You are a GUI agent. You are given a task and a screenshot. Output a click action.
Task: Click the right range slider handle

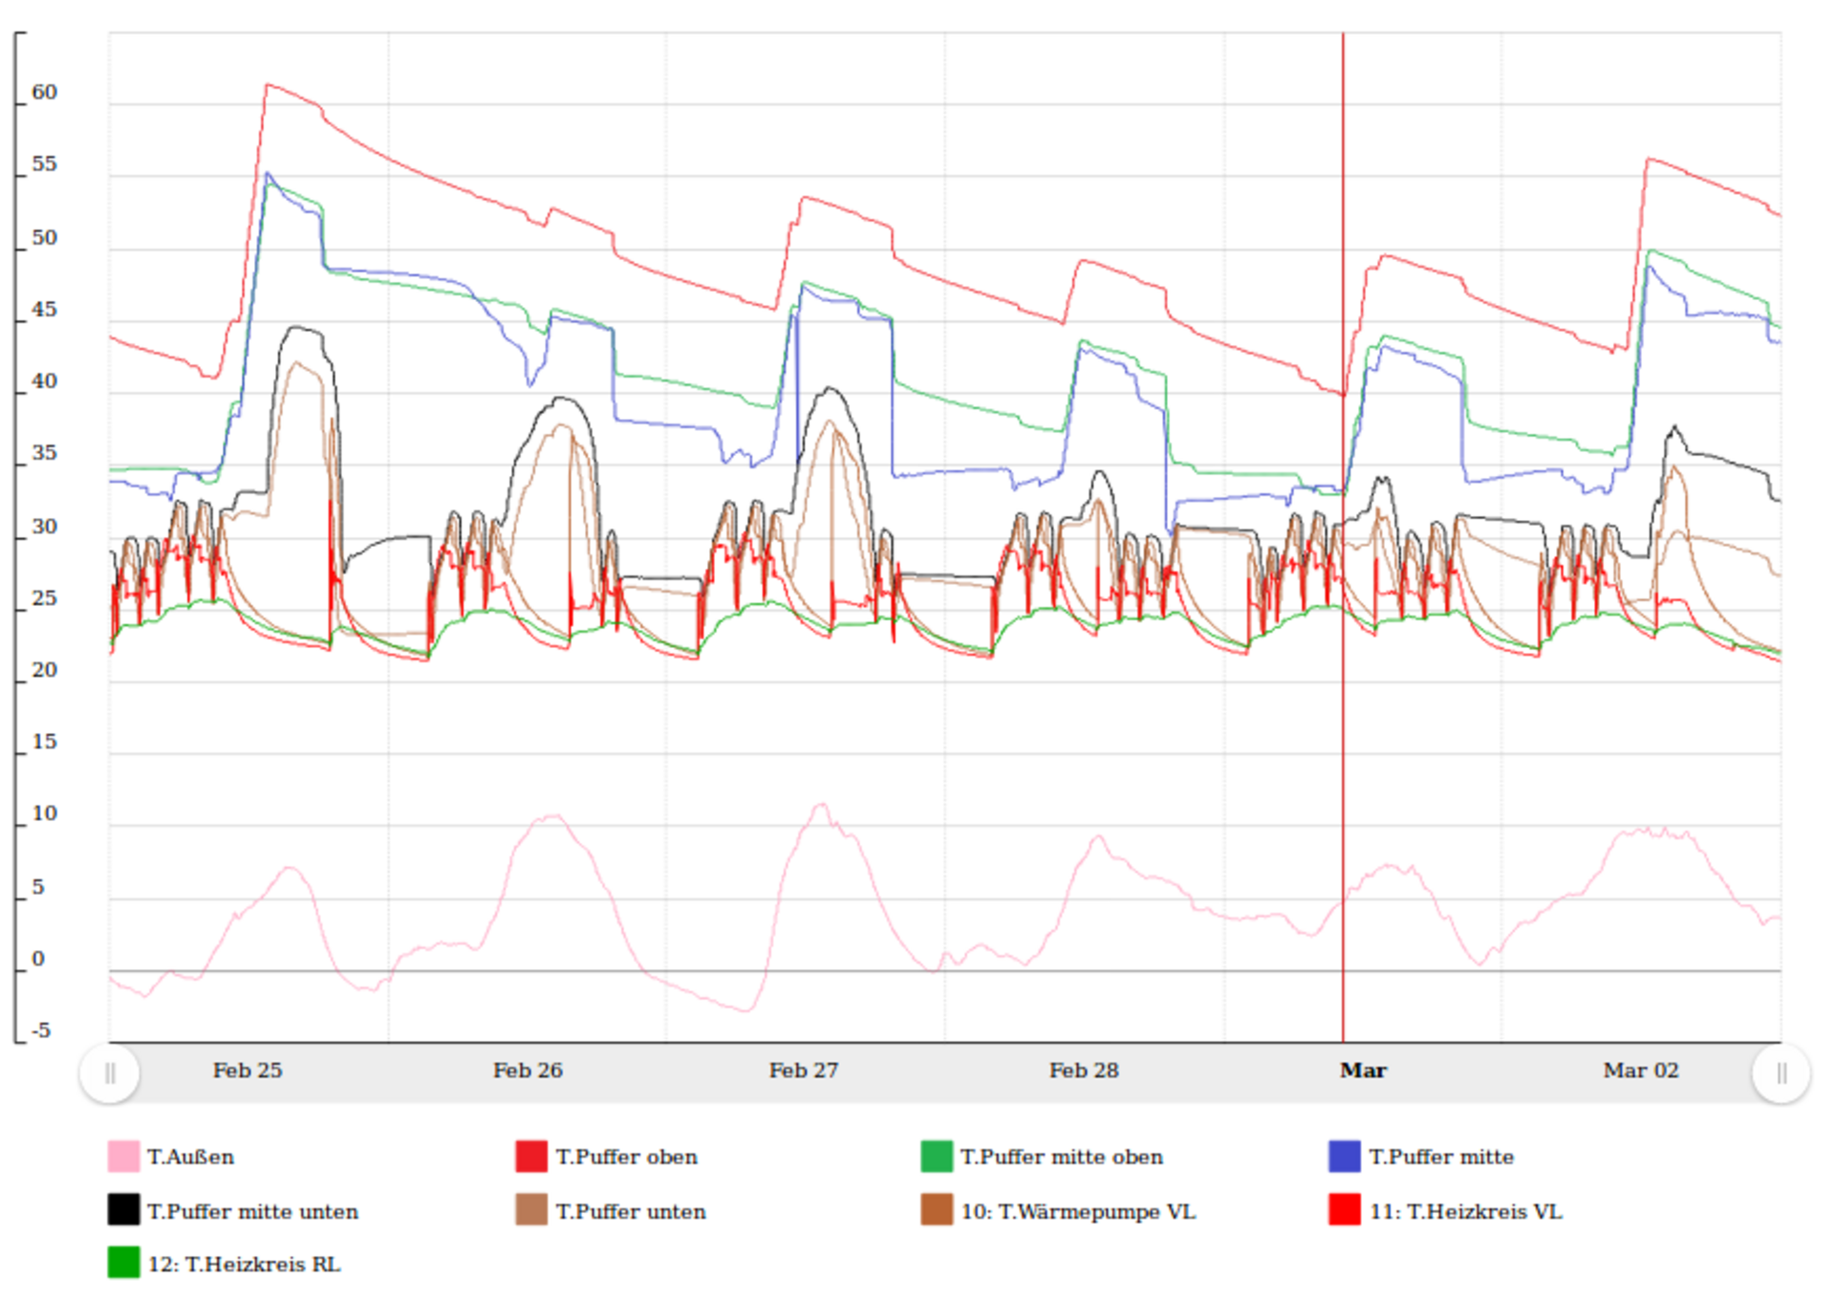(x=1781, y=1073)
